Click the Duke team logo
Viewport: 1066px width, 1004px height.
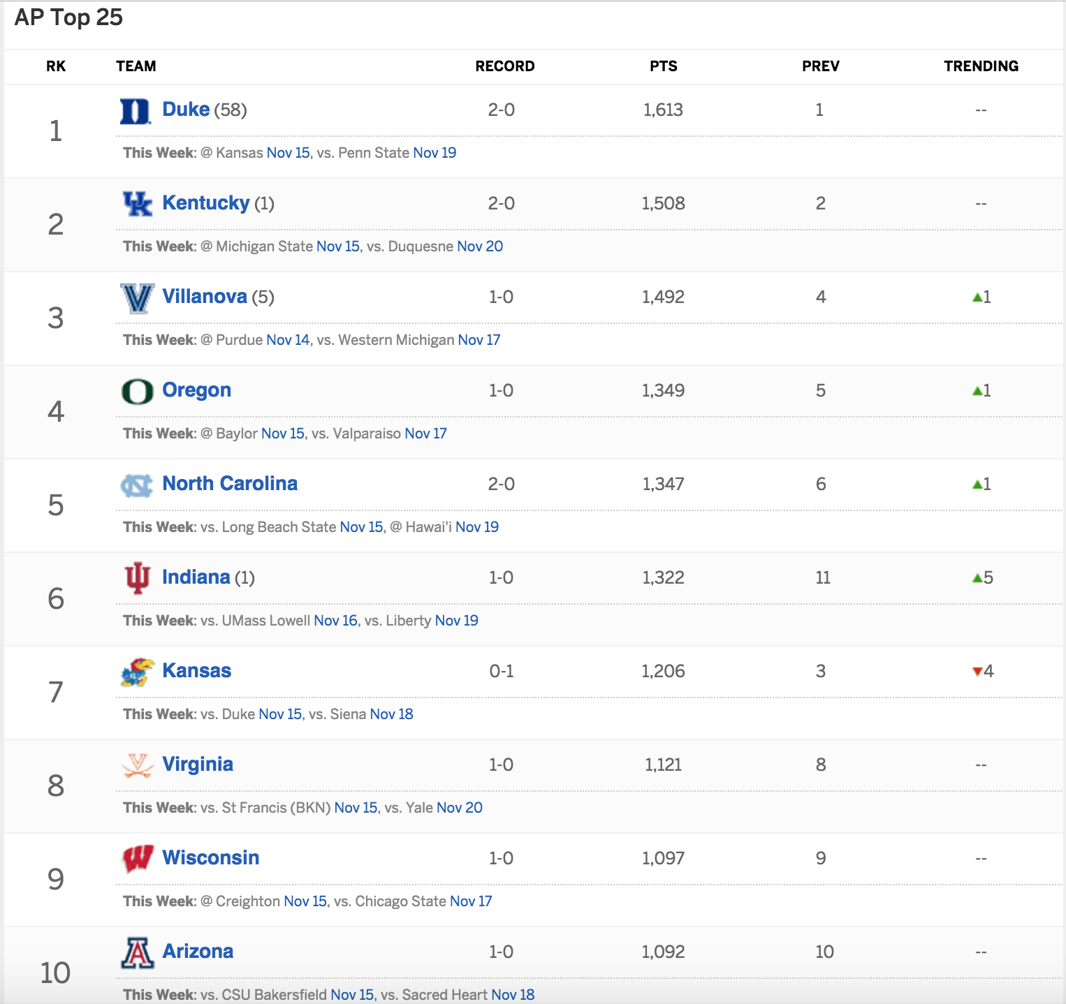[x=136, y=111]
